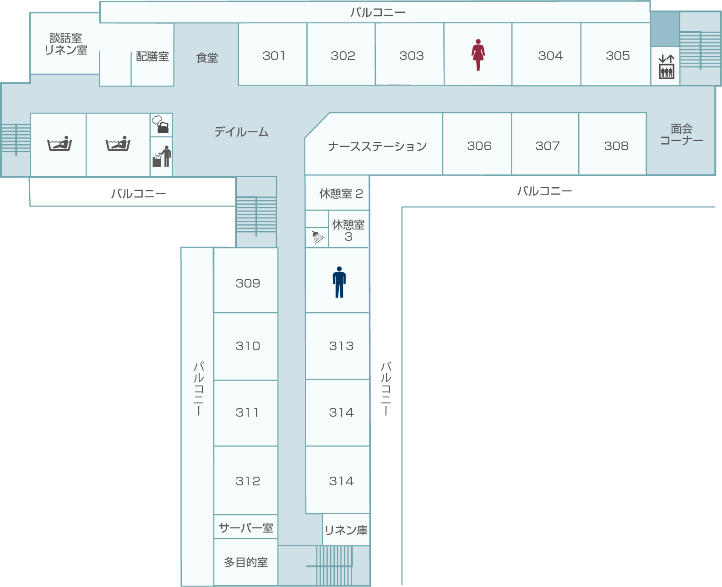Click the women's restroom icon
The height and width of the screenshot is (587, 722).
(478, 55)
